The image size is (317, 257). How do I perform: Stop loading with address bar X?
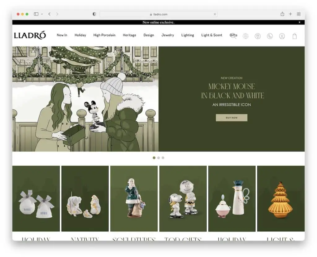pyautogui.click(x=215, y=14)
